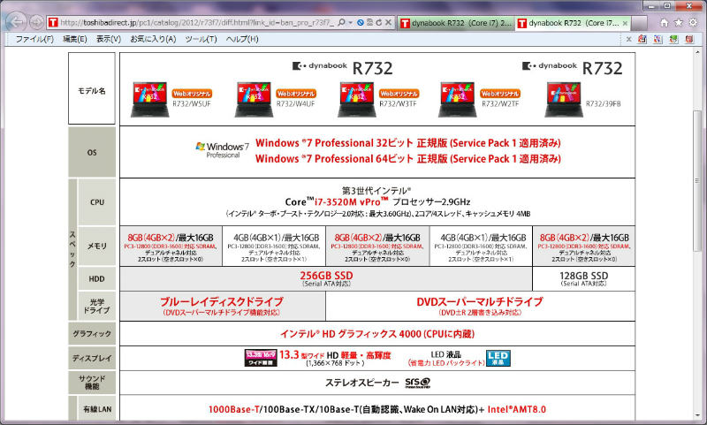Open the お気に入り(A) menu

pyautogui.click(x=153, y=39)
